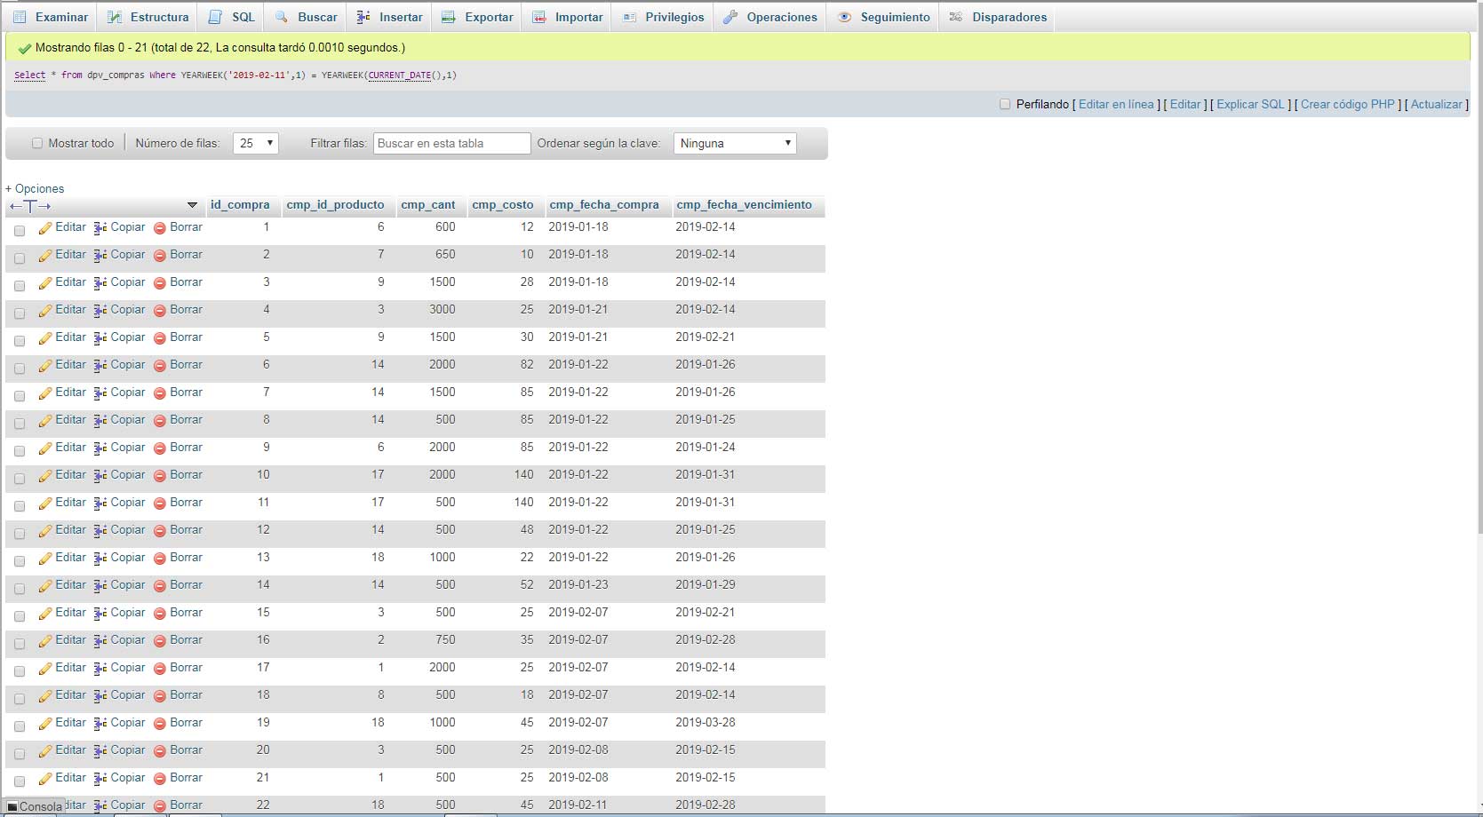This screenshot has height=817, width=1483.
Task: Open the Ordenar según la clave dropdown
Action: pyautogui.click(x=735, y=143)
